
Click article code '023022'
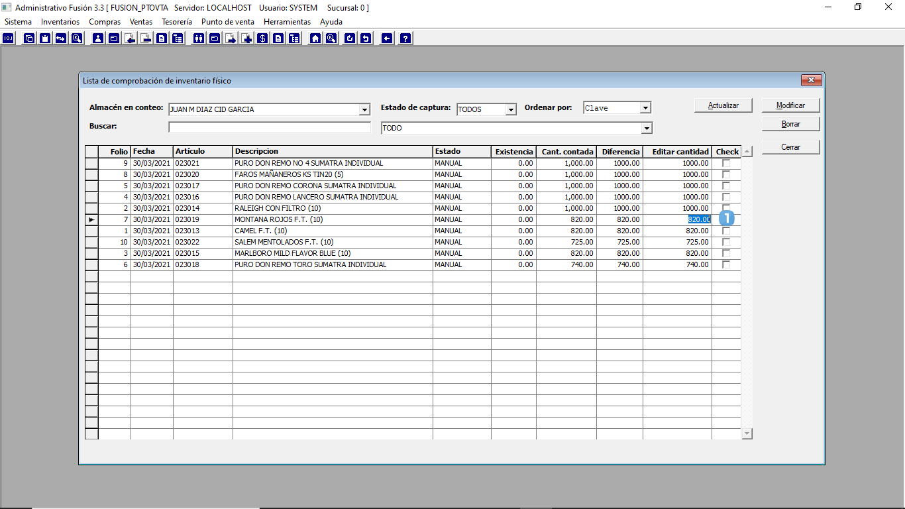click(x=187, y=242)
